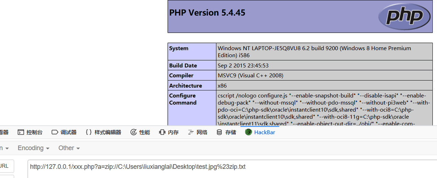Switch to the HackBar tab label

click(264, 132)
